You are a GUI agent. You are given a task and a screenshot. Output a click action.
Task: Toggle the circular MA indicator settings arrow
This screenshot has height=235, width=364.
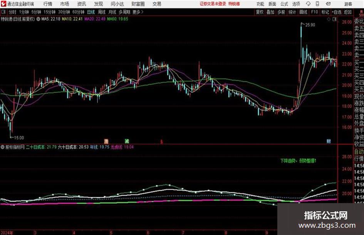click(38, 19)
